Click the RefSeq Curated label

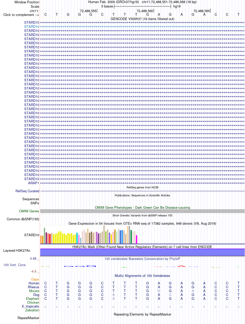click(x=27, y=191)
